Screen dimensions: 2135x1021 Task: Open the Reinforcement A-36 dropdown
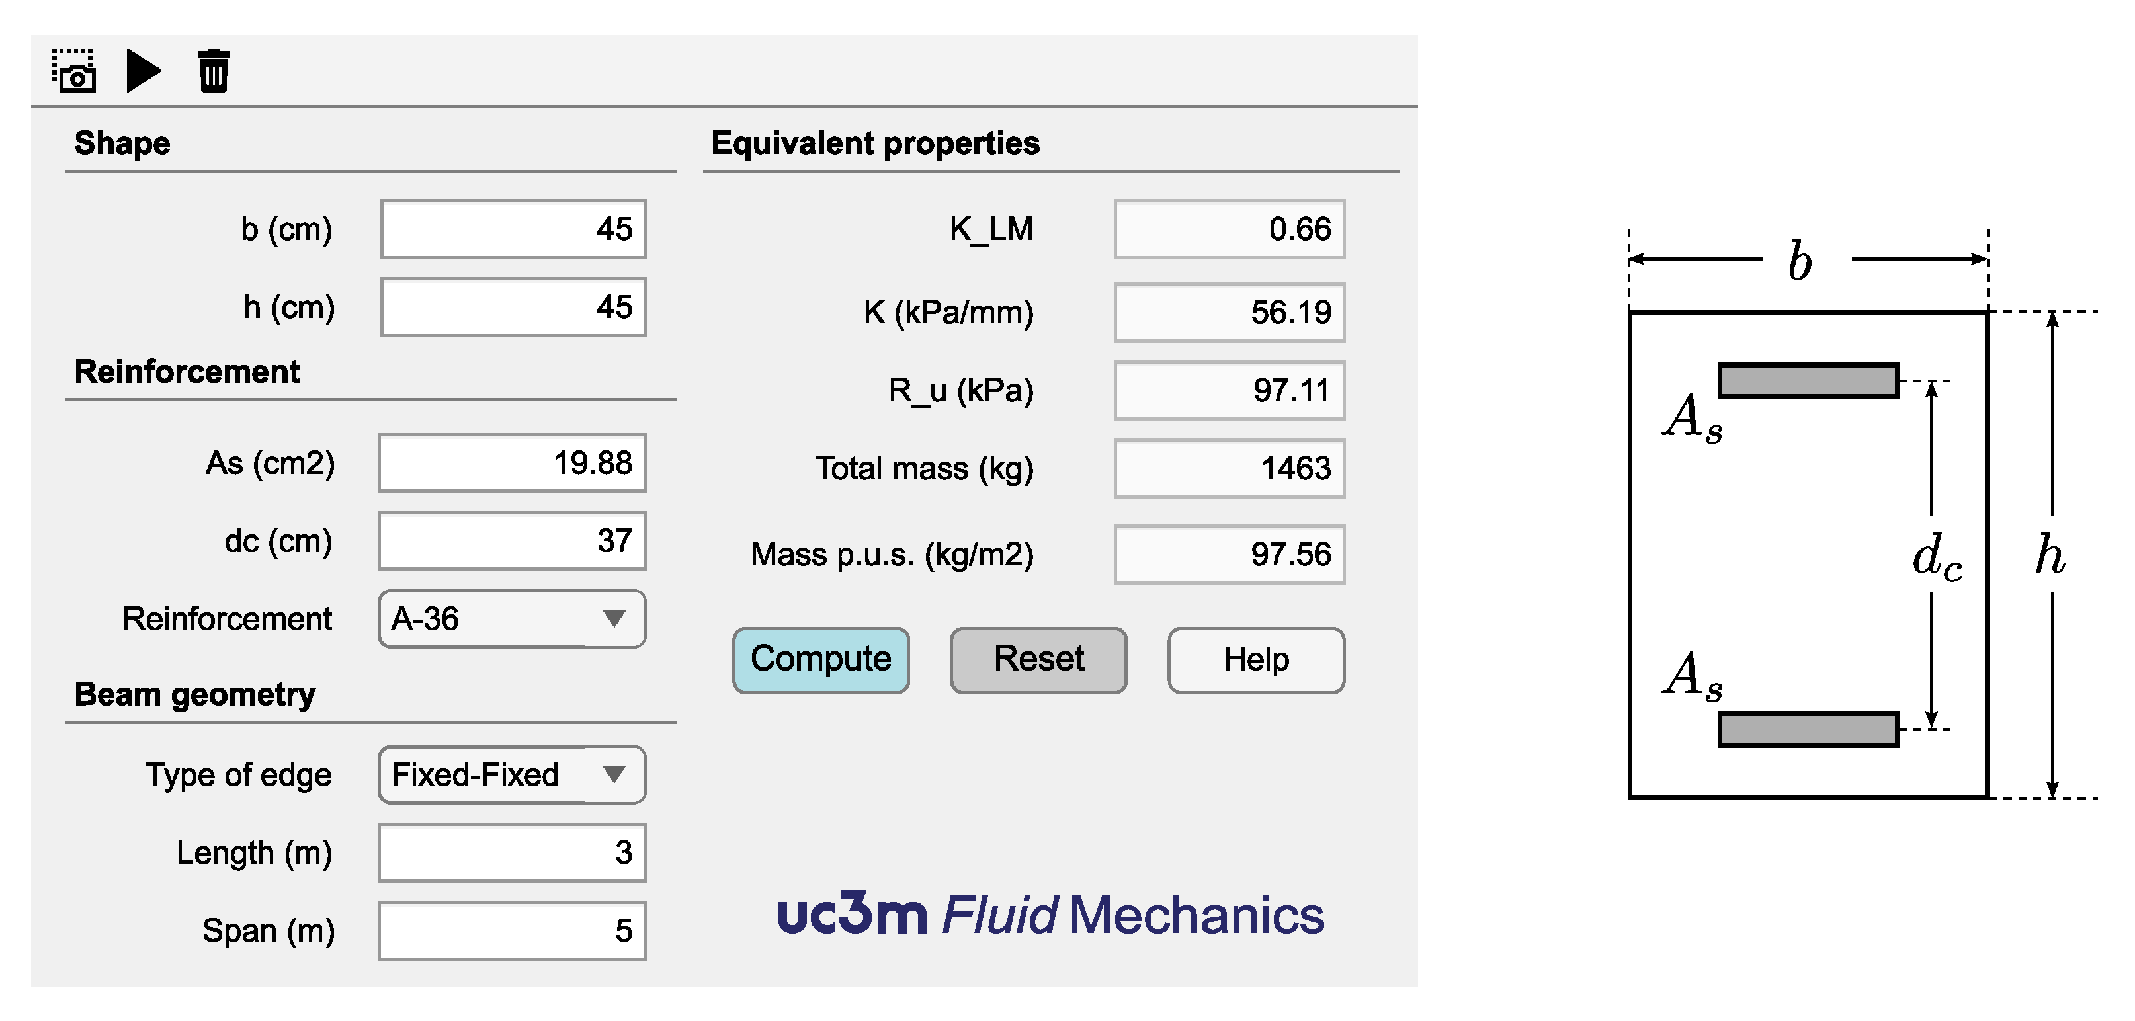click(x=511, y=619)
